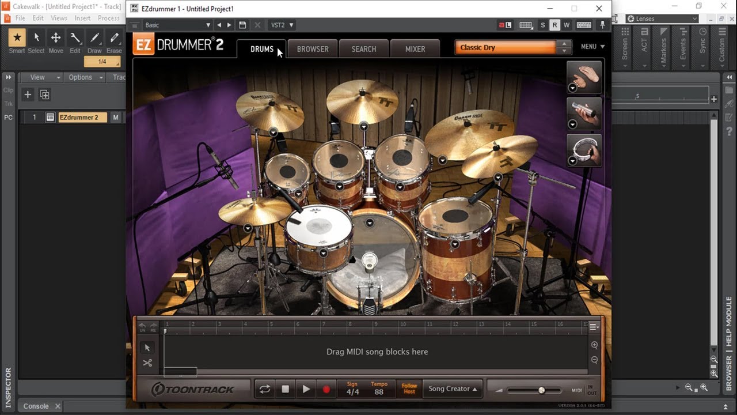
Task: Expand the Song Creator panel
Action: 453,389
